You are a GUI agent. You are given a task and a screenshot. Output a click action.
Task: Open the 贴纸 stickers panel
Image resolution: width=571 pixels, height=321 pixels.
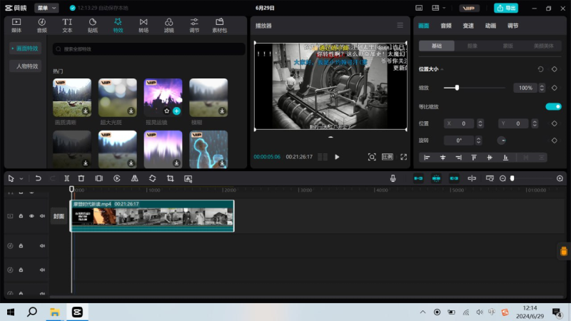[x=93, y=26]
